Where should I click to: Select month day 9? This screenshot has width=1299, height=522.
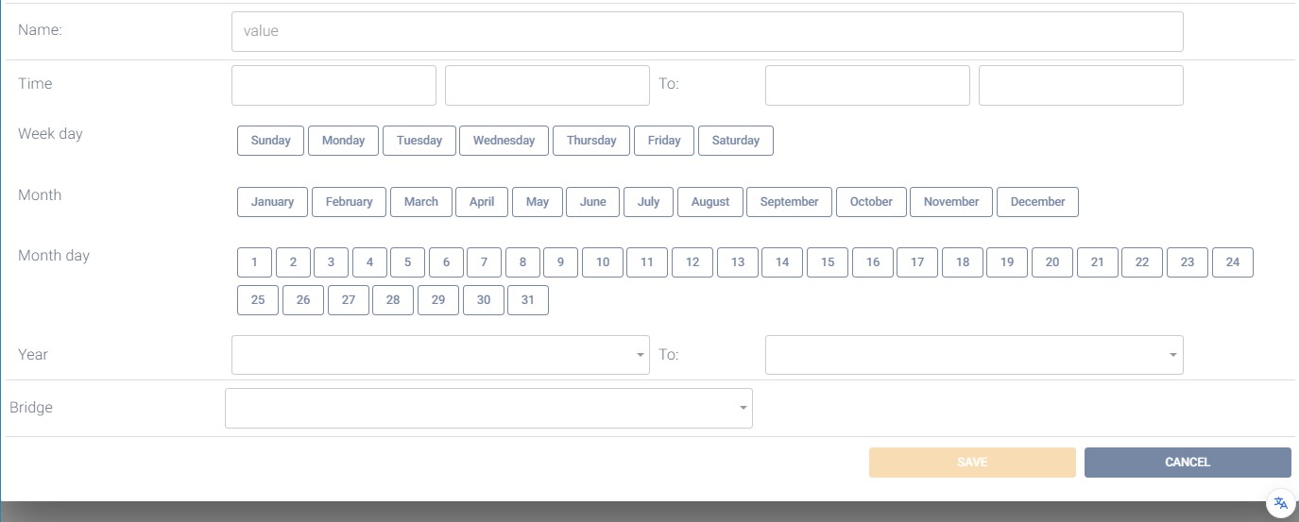coord(561,262)
